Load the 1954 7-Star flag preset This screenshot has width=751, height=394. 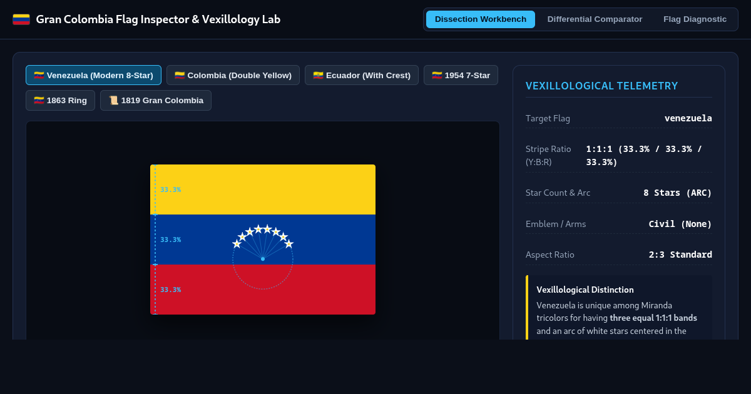click(x=461, y=75)
